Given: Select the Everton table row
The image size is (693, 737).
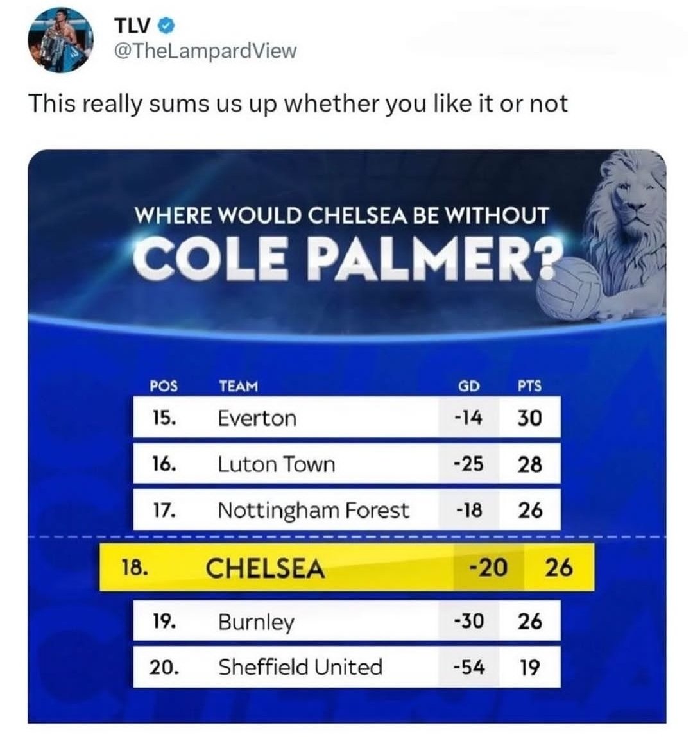Looking at the screenshot, I should pos(347,418).
